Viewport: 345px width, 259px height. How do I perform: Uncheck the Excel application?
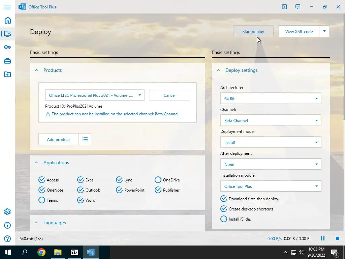pyautogui.click(x=80, y=180)
